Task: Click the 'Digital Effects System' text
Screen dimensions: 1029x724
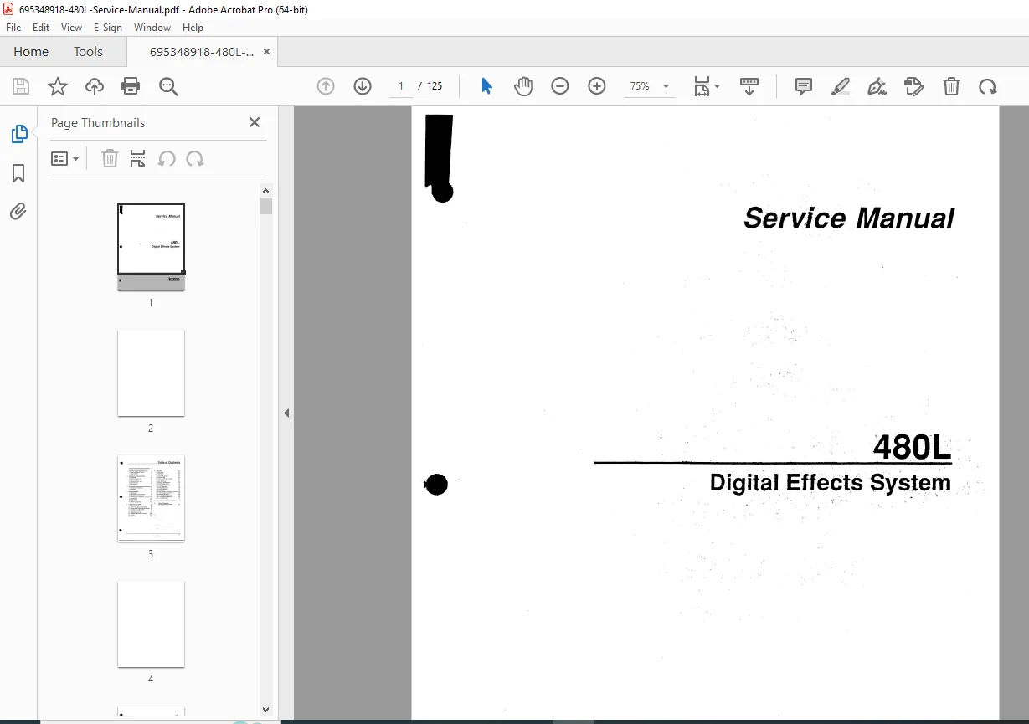Action: click(830, 483)
